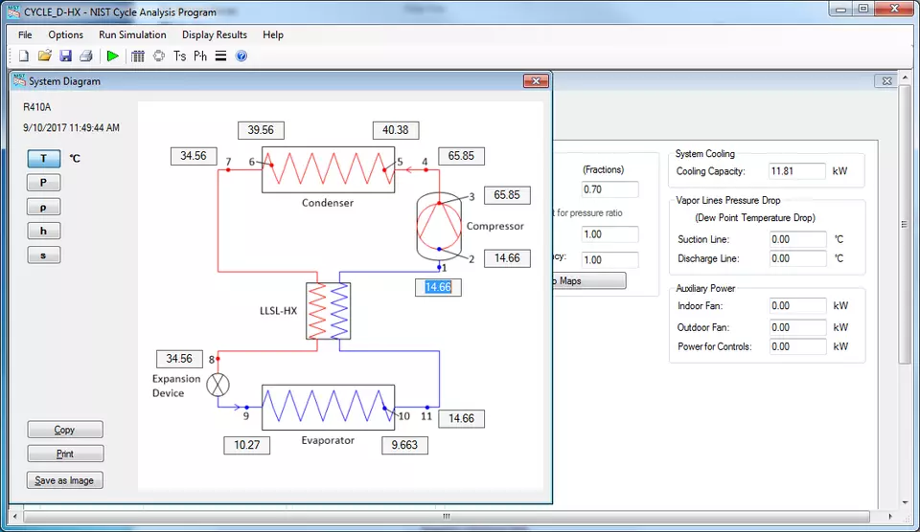Open the Help menu
The image size is (920, 532).
(273, 34)
